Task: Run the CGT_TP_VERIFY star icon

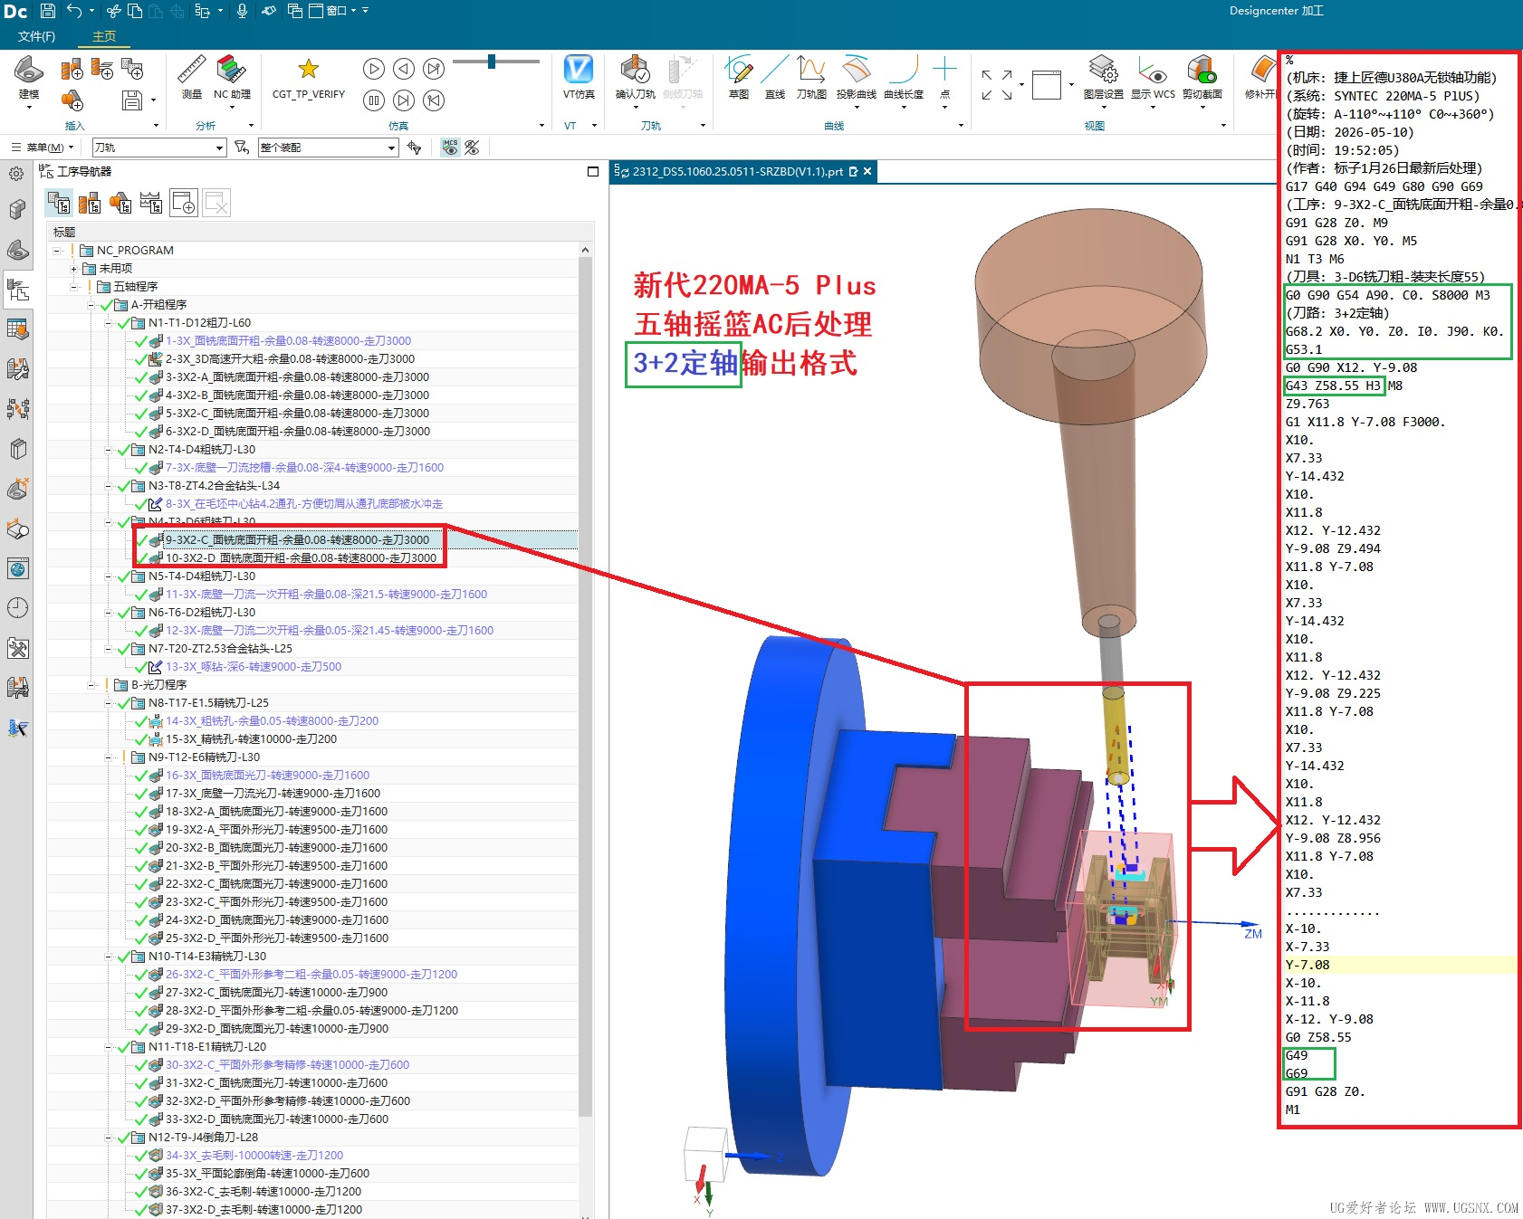Action: click(308, 69)
